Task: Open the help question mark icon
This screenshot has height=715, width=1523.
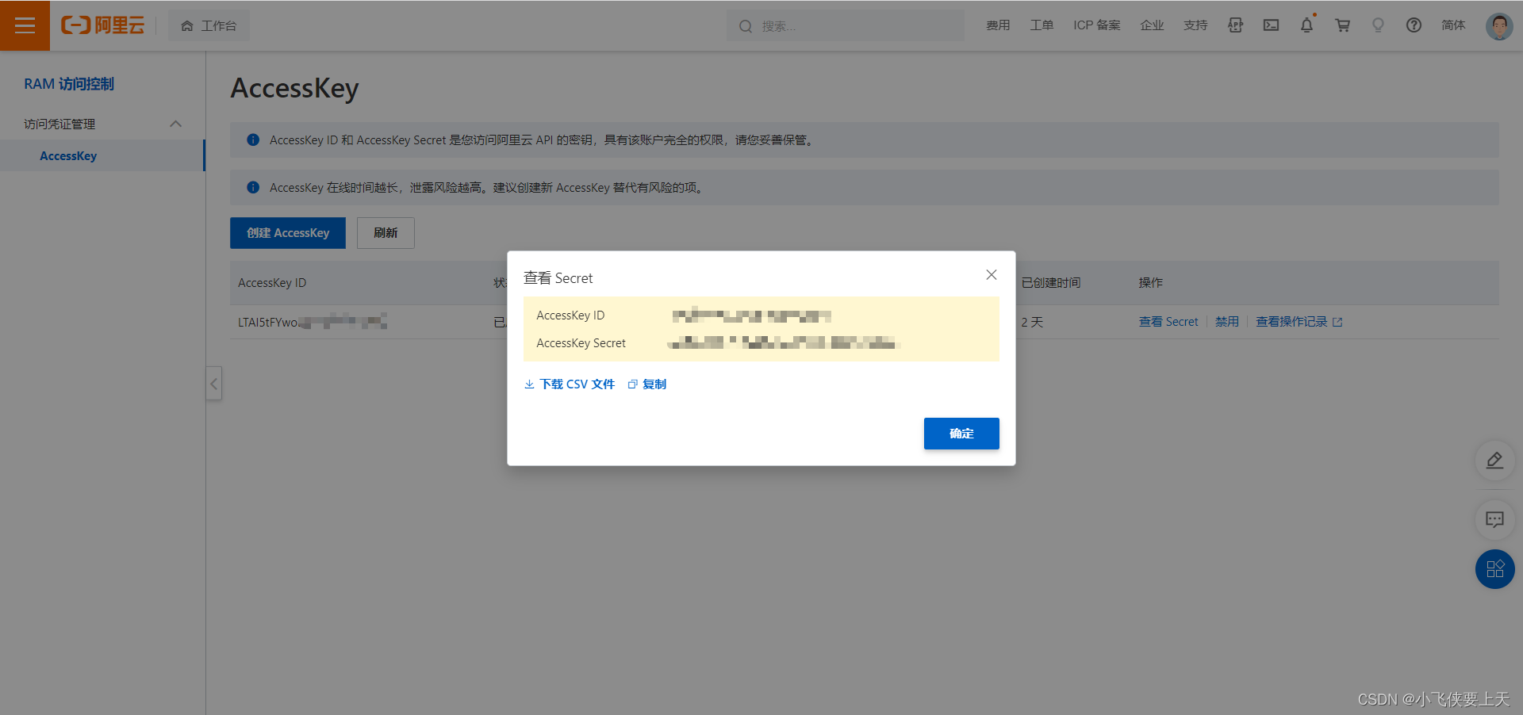Action: [1414, 25]
